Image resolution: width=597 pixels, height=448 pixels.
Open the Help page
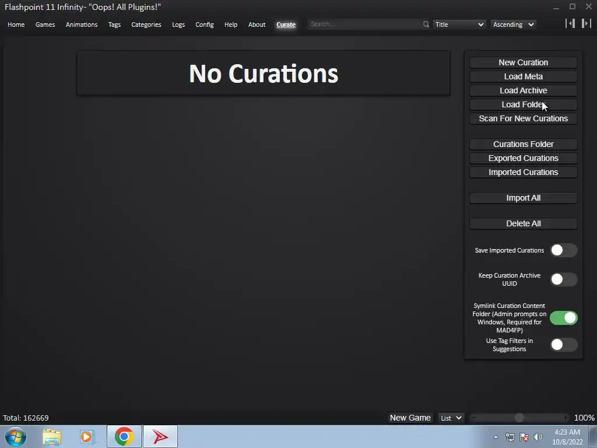231,24
